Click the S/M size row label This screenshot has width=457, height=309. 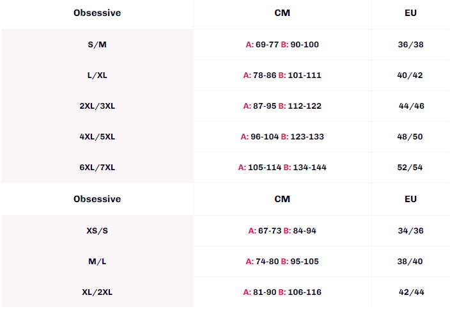pos(97,45)
